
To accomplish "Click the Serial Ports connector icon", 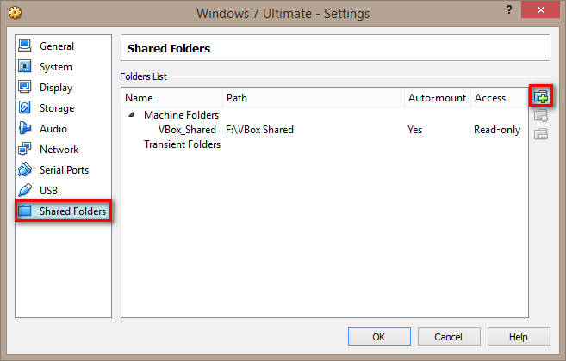I will (x=24, y=169).
